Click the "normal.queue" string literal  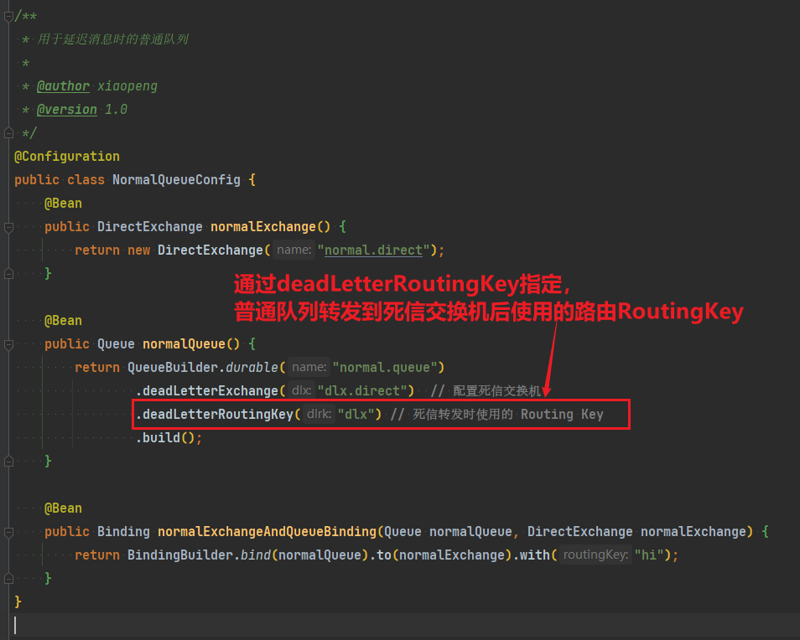tap(387, 368)
